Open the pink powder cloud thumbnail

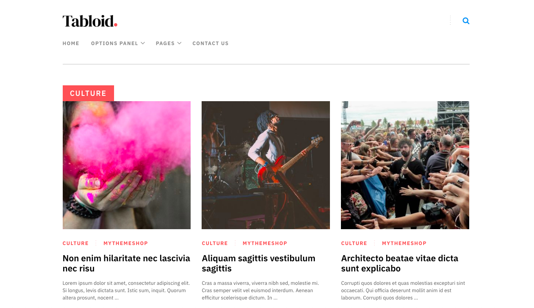click(x=127, y=165)
